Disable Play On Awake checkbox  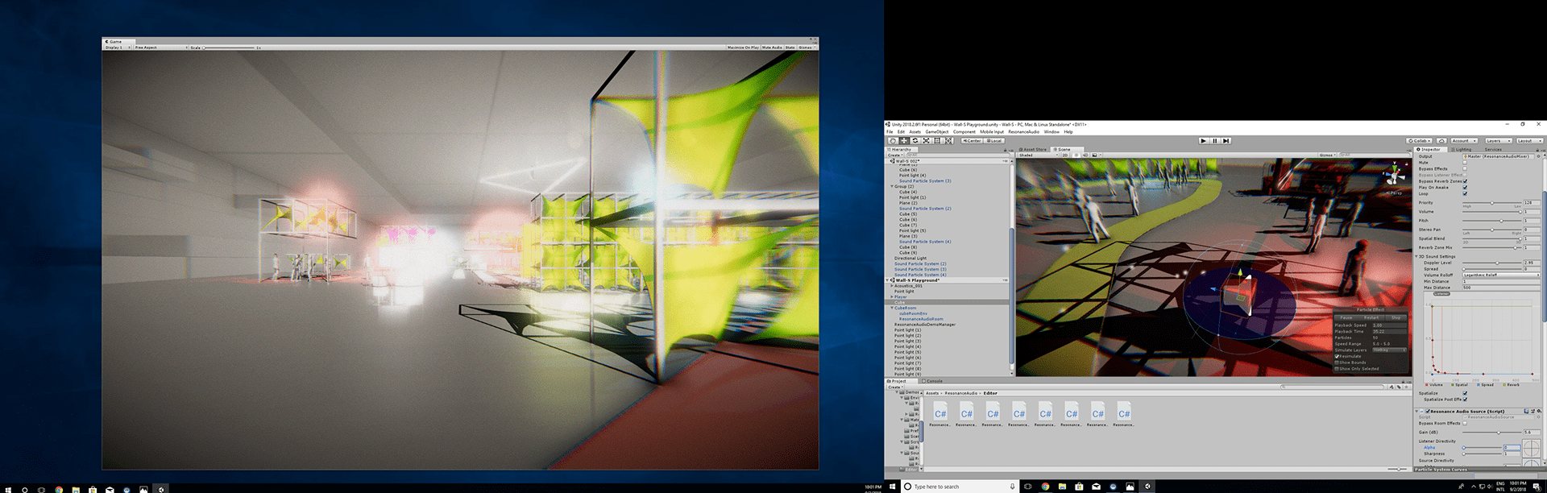tap(1465, 188)
